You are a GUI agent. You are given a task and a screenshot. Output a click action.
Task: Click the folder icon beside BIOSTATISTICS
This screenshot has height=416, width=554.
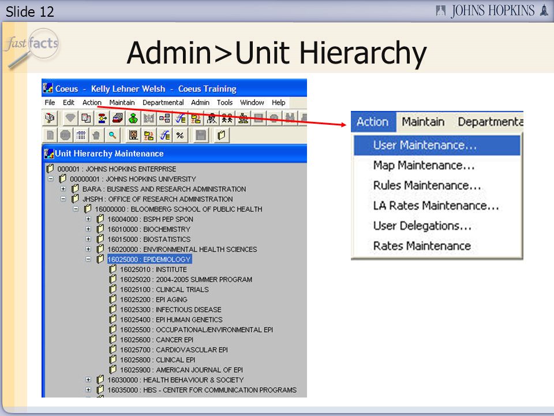tap(100, 239)
